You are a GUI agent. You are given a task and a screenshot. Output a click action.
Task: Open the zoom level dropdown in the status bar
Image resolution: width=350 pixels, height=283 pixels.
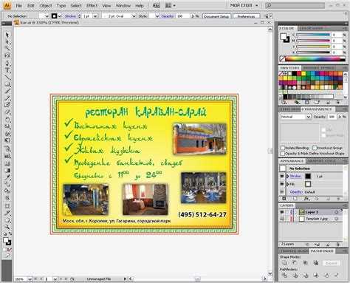[x=30, y=279]
